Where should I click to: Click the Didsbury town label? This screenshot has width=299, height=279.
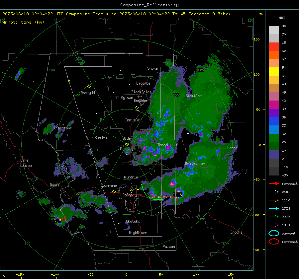coord(125,149)
